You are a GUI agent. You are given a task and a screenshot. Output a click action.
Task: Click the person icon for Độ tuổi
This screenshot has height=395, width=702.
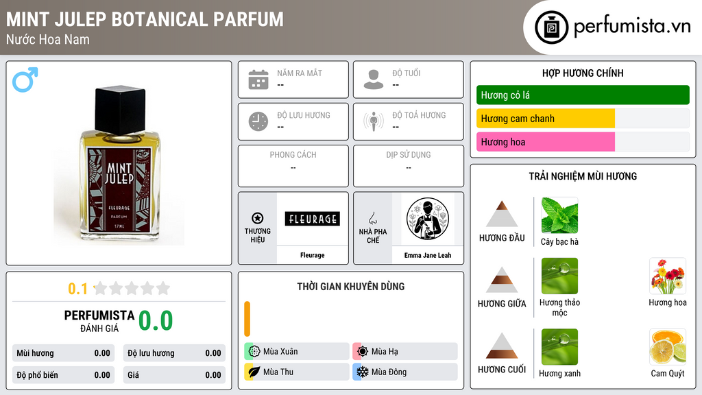(374, 80)
